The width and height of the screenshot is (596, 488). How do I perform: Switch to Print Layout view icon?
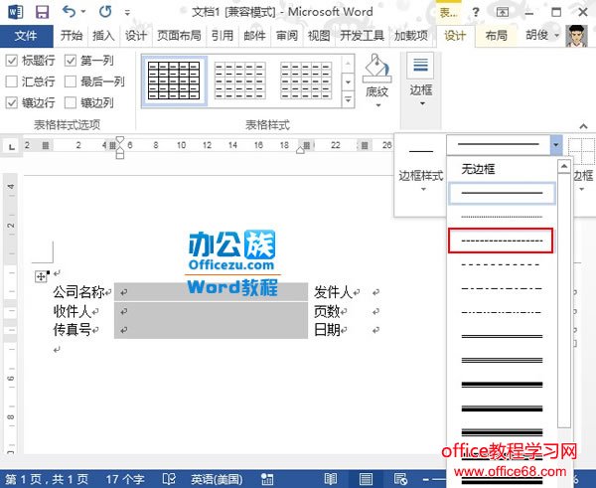coord(366,479)
